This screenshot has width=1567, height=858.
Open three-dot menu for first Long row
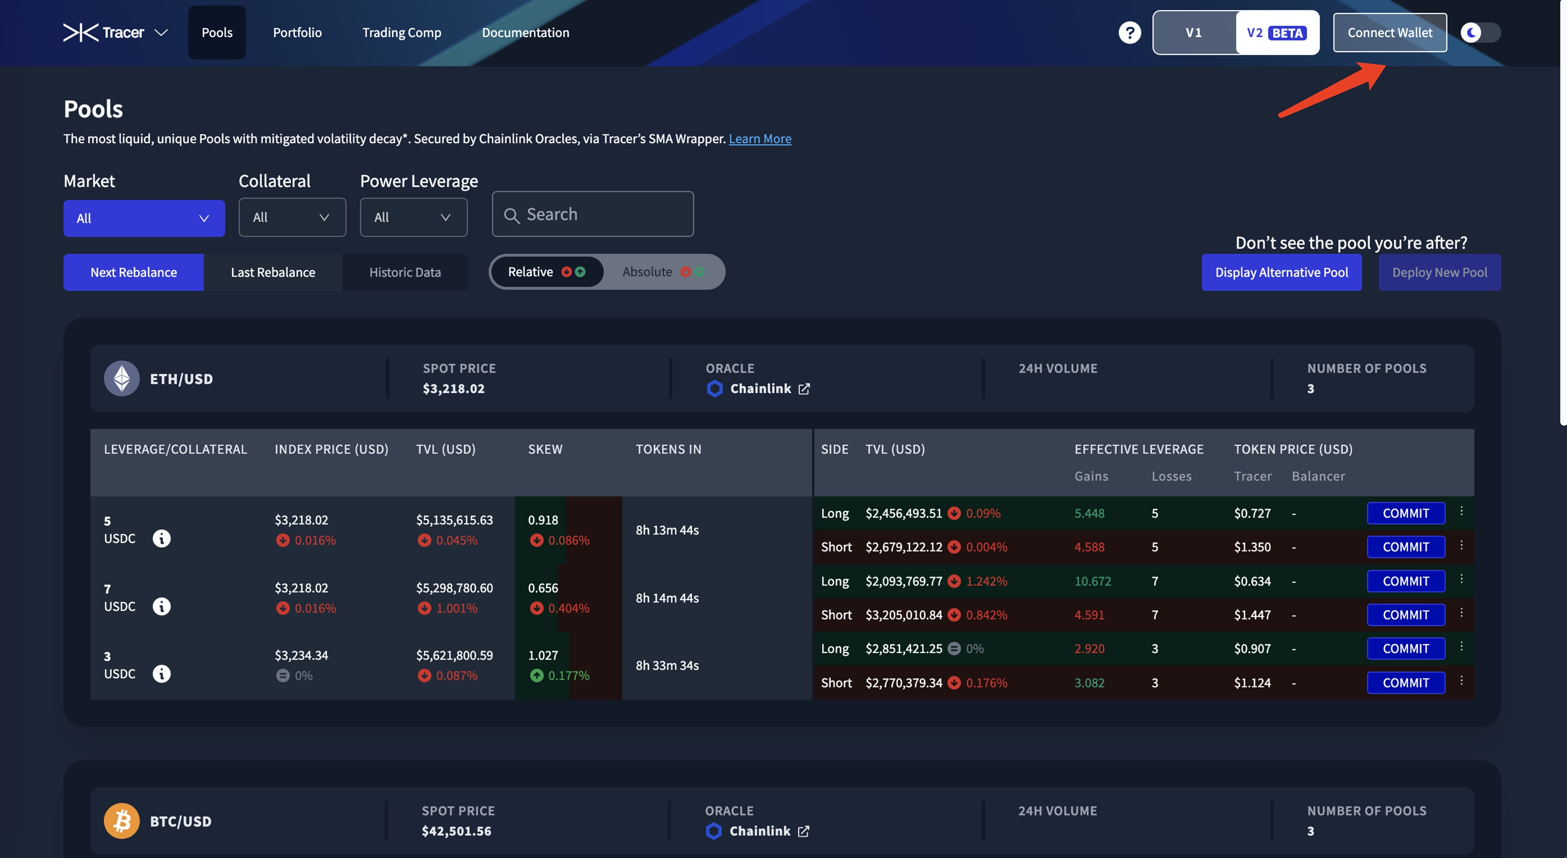click(x=1461, y=512)
